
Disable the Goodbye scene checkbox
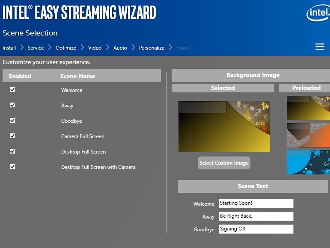(12, 121)
